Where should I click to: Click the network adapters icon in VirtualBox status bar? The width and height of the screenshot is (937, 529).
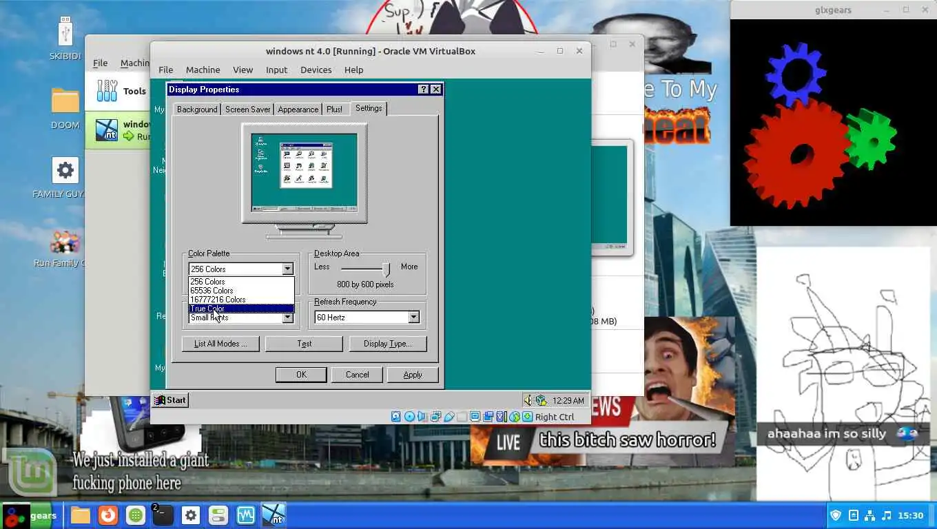point(435,417)
